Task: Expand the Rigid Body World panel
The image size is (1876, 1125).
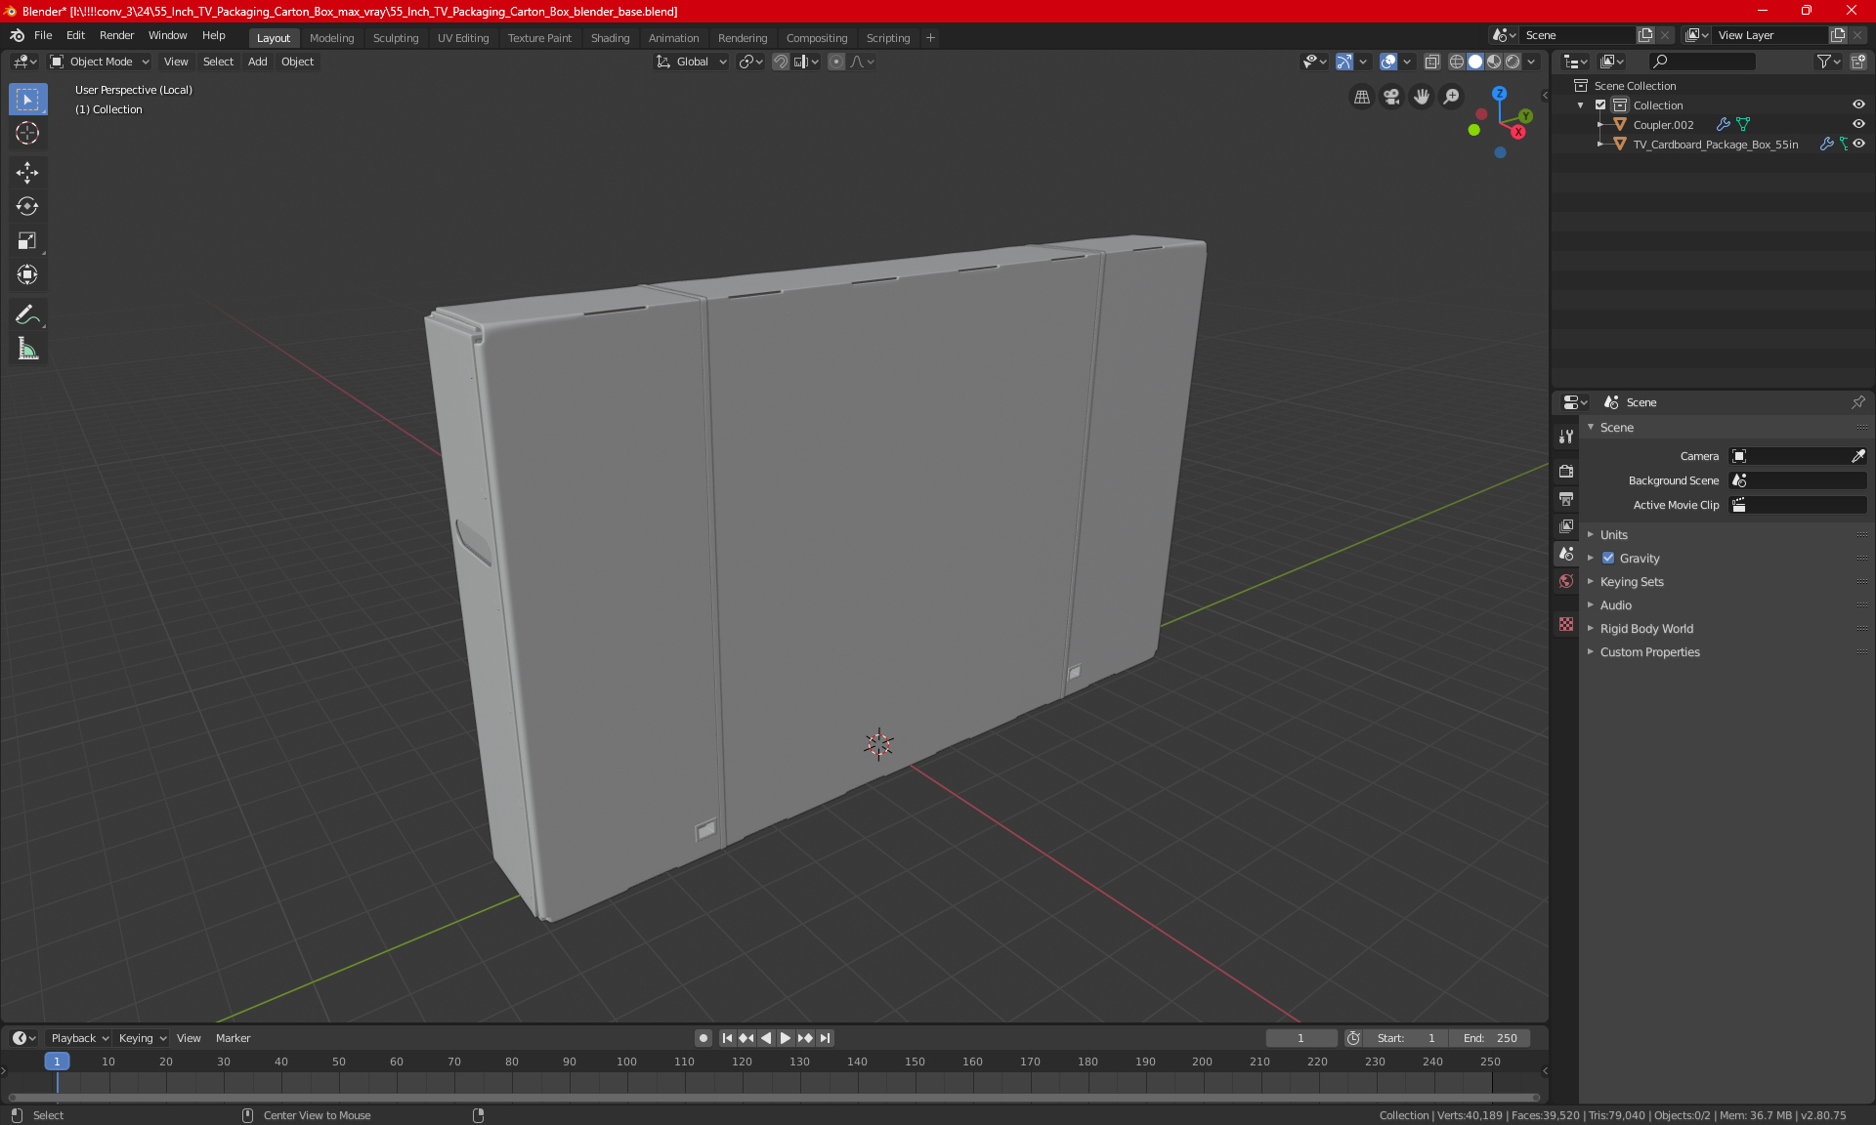Action: click(x=1645, y=629)
